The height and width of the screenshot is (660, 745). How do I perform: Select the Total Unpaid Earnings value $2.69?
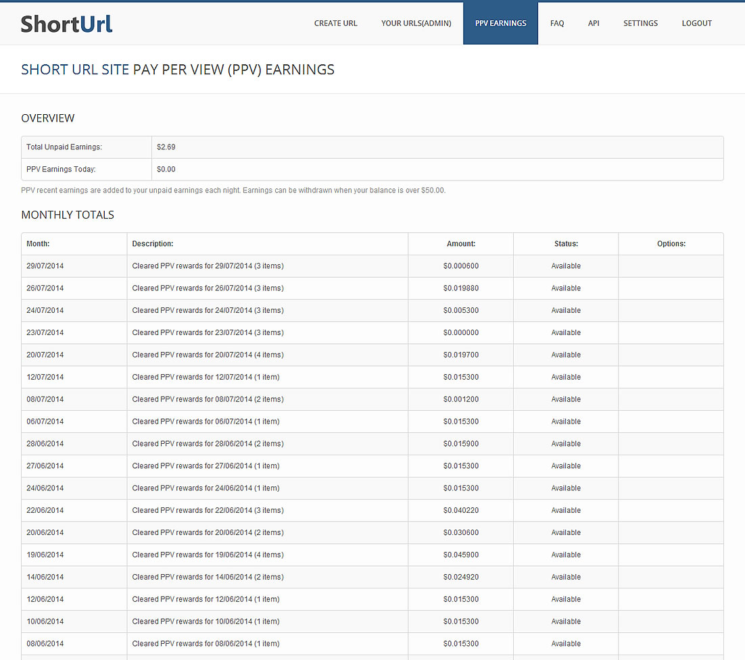[x=166, y=147]
